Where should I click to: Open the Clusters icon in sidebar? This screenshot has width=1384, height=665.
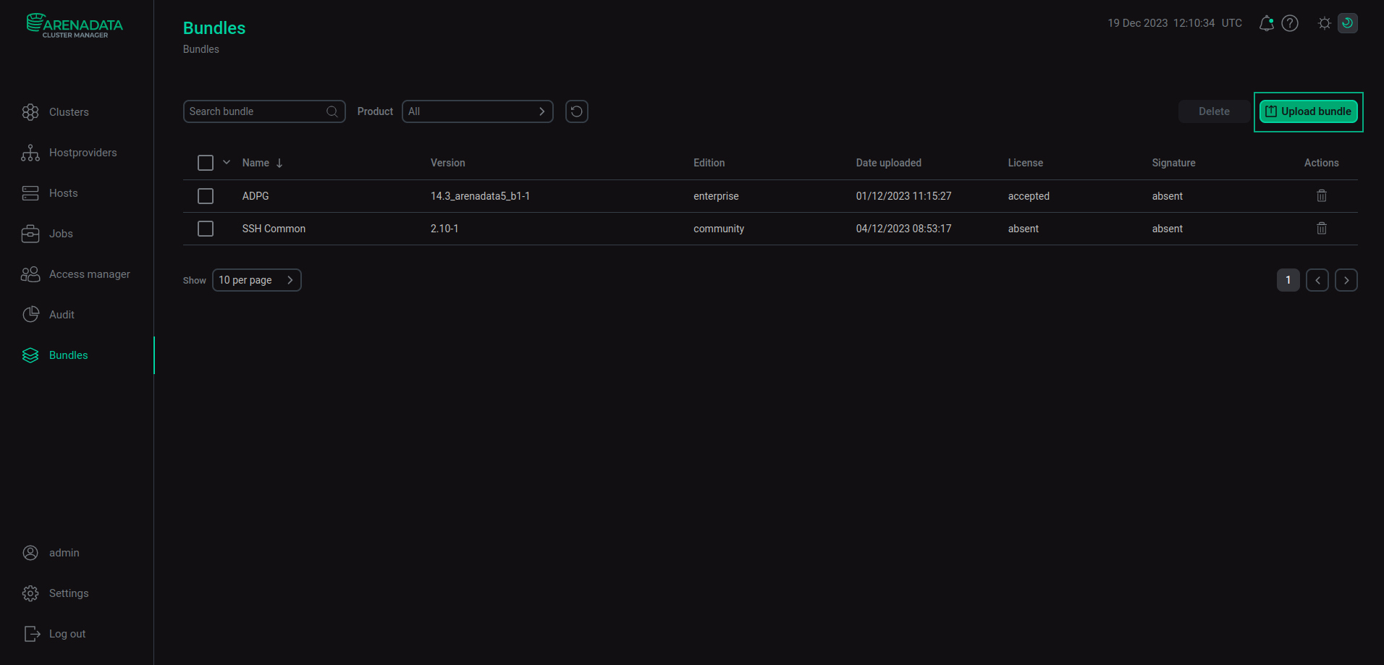point(30,112)
